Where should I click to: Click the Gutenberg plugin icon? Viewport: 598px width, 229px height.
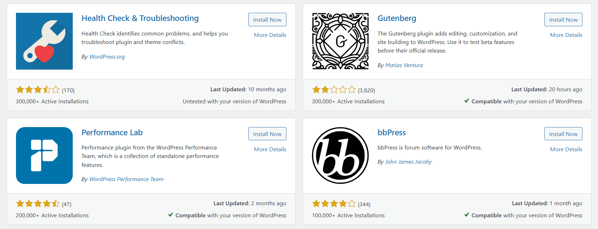pos(340,41)
